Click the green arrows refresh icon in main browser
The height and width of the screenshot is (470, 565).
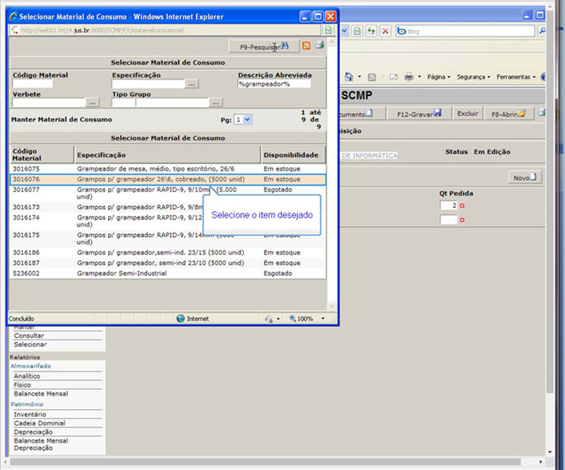(371, 31)
